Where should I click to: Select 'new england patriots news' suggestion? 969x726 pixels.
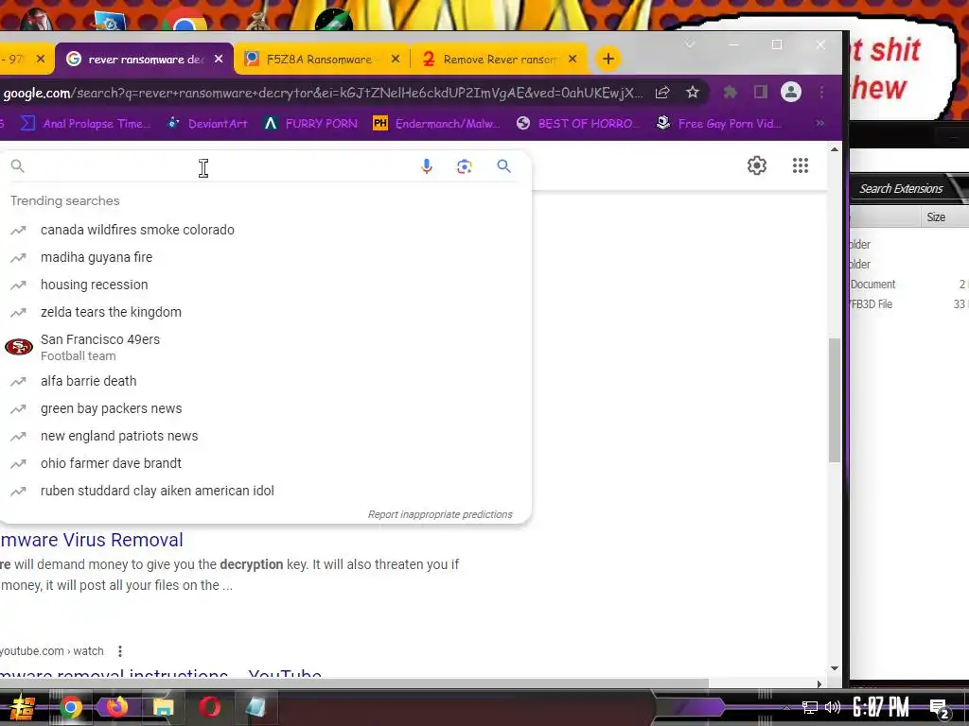(x=266, y=436)
